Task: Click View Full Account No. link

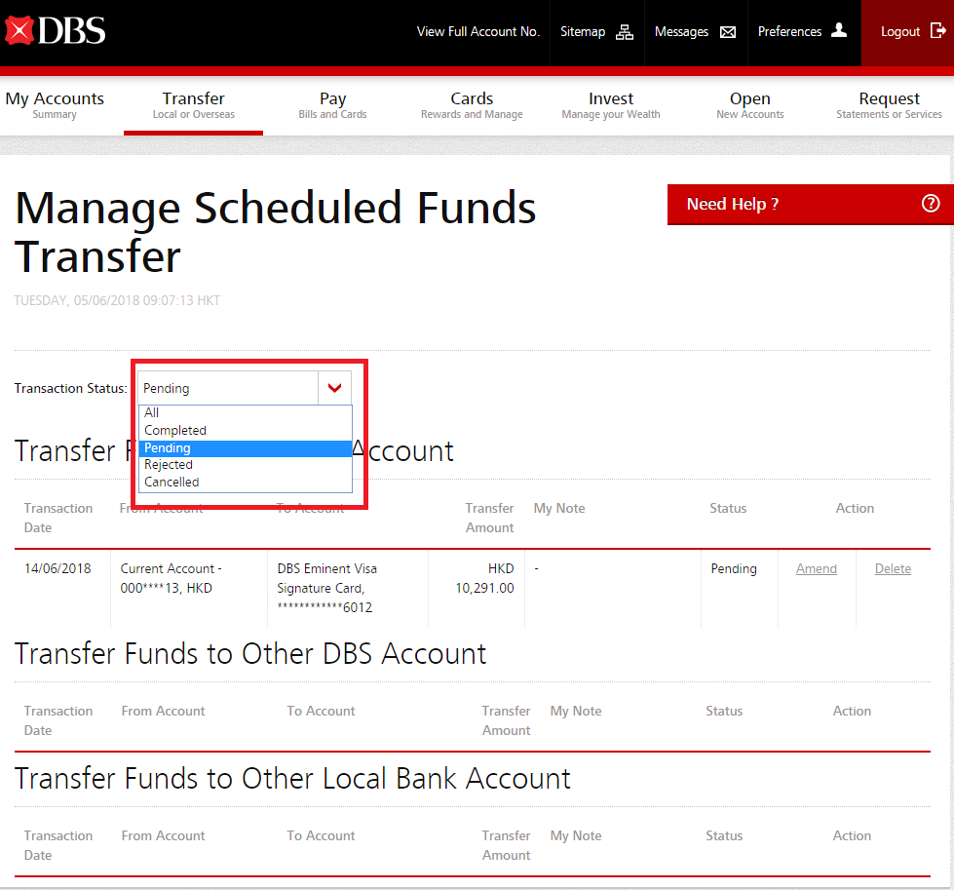Action: (477, 32)
